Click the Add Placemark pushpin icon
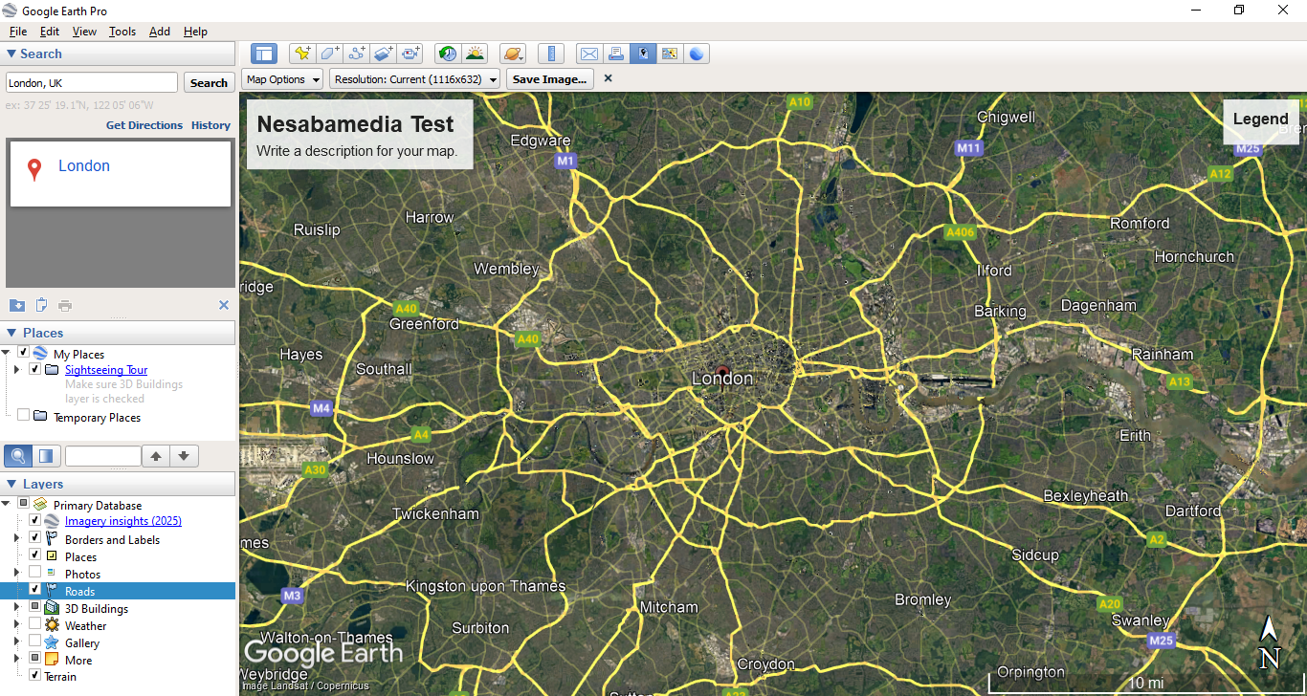1307x696 pixels. point(302,54)
